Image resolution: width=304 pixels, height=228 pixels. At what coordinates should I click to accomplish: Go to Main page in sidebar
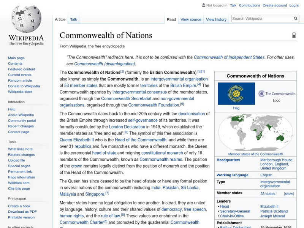coord(16,58)
